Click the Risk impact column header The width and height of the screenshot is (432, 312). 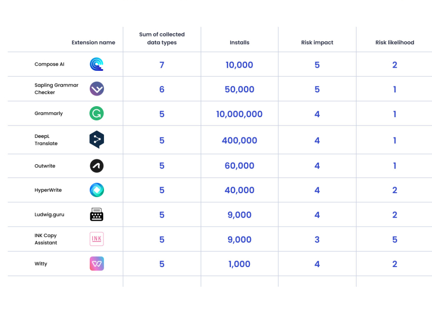coord(317,43)
